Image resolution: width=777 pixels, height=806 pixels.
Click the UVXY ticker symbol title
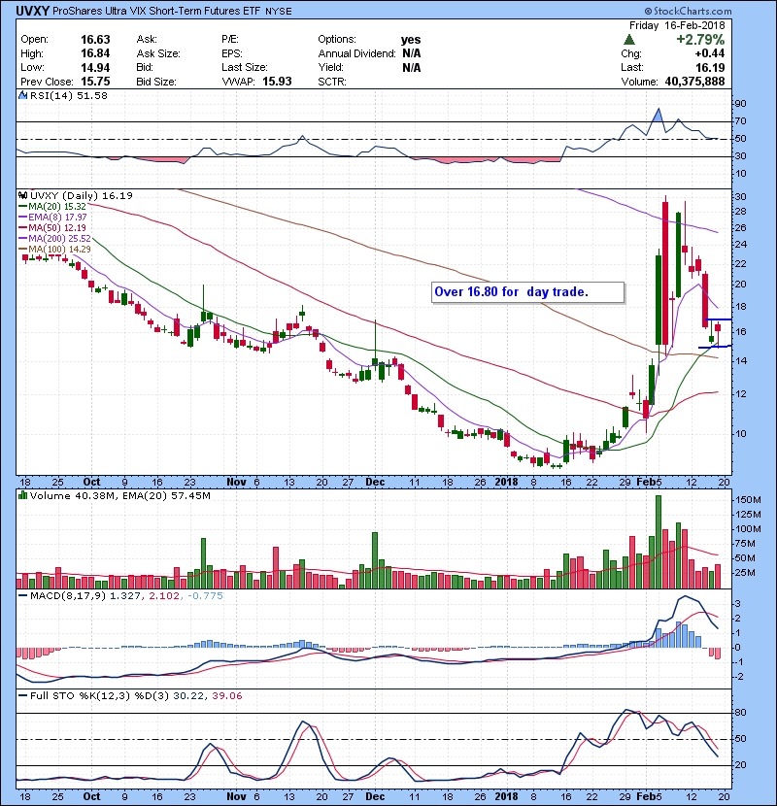pos(32,11)
